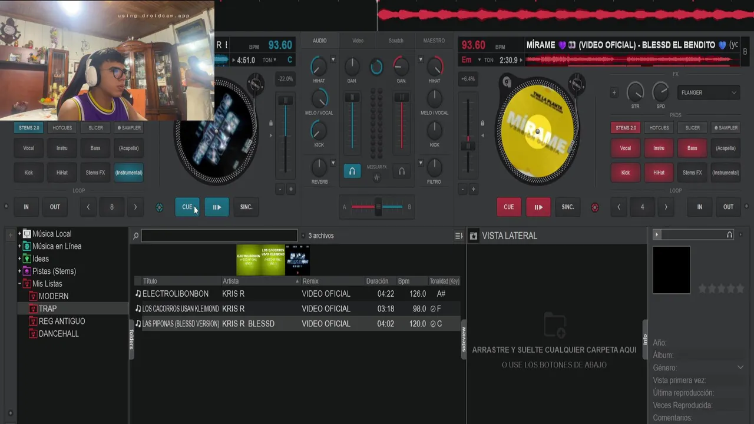This screenshot has height=424, width=754.
Task: Toggle the left deck pitch lock icon
Action: (x=271, y=123)
